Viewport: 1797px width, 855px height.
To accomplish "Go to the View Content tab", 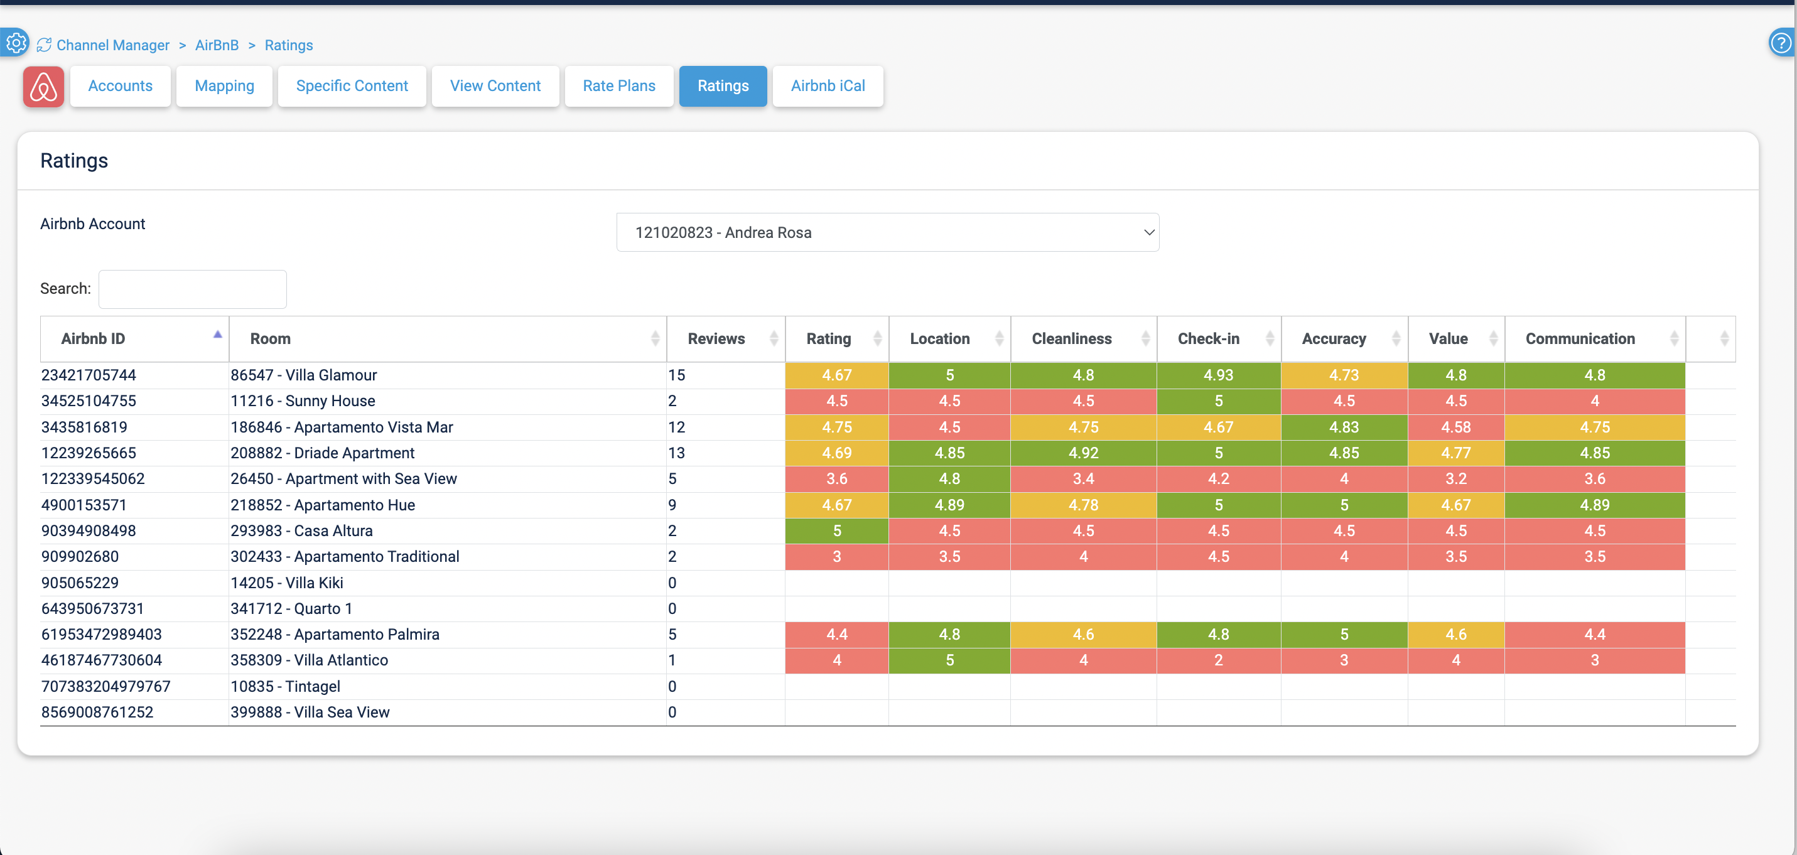I will point(495,87).
